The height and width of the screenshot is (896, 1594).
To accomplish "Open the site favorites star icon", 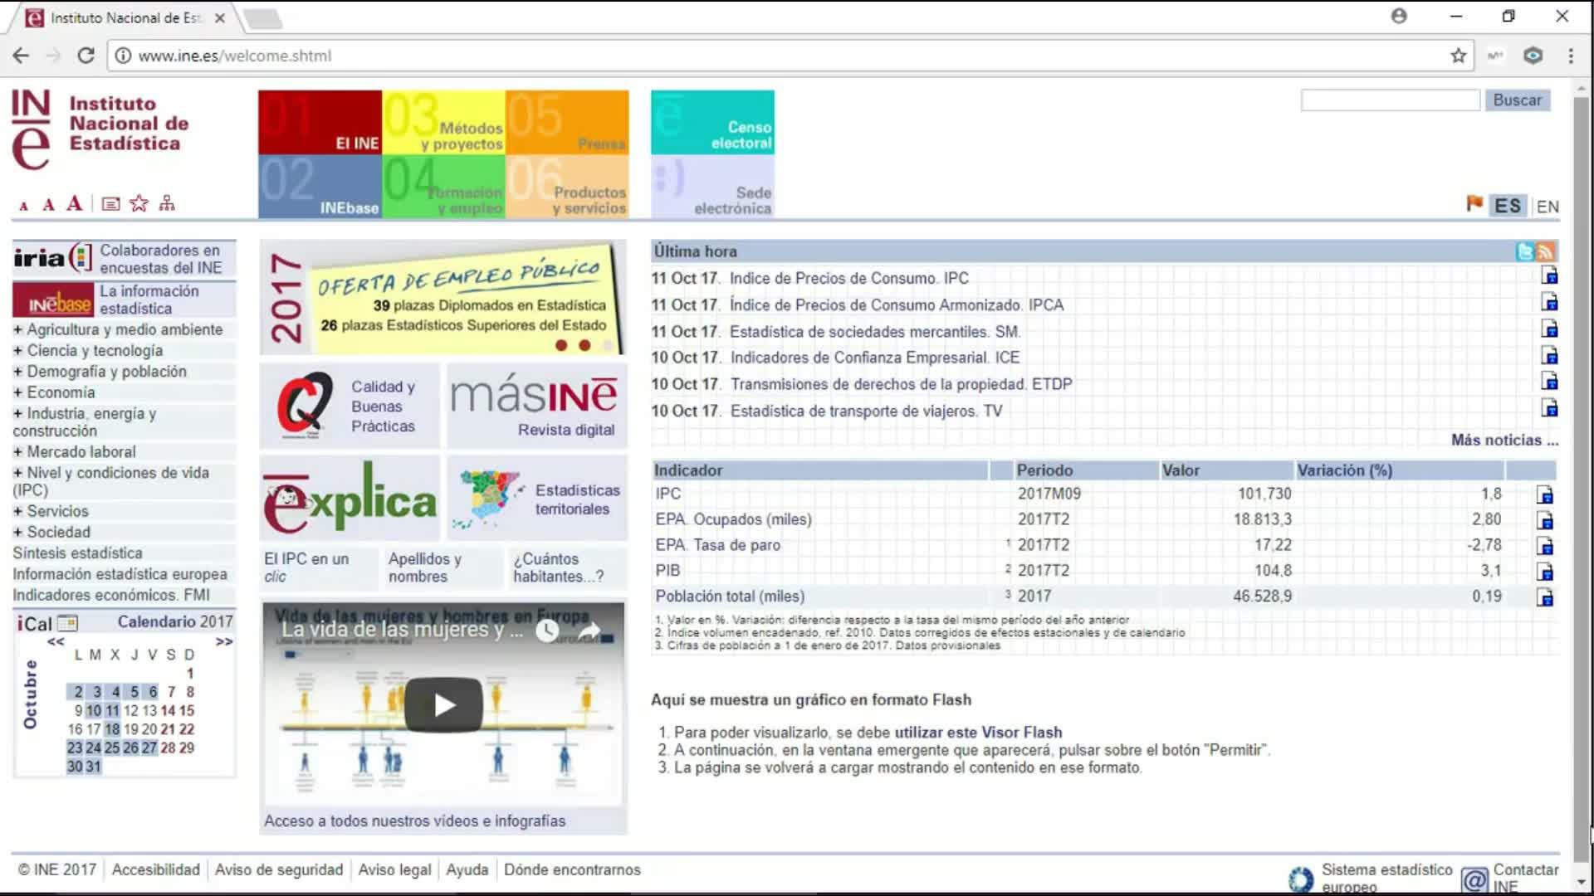I will coord(139,203).
